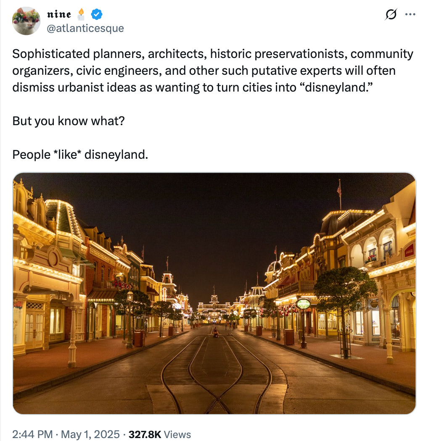Image resolution: width=428 pixels, height=441 pixels.
Task: Click the "Sophisticated planners, architects" first paragraph
Action: (213, 70)
